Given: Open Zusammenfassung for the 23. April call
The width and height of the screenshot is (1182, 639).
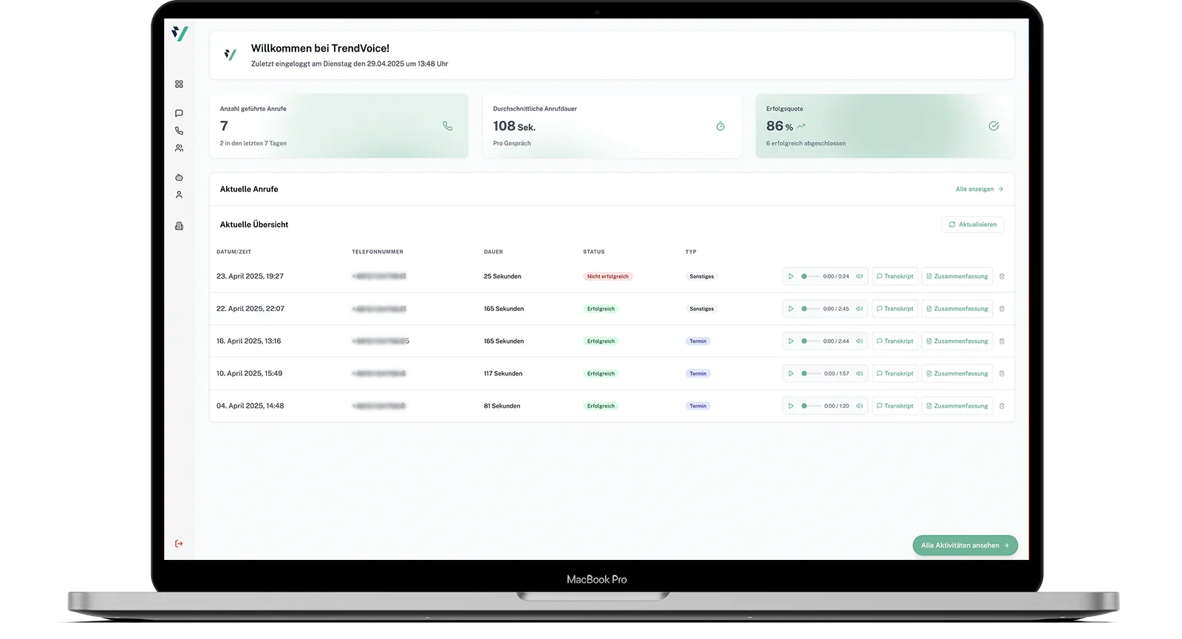Looking at the screenshot, I should click(x=957, y=276).
